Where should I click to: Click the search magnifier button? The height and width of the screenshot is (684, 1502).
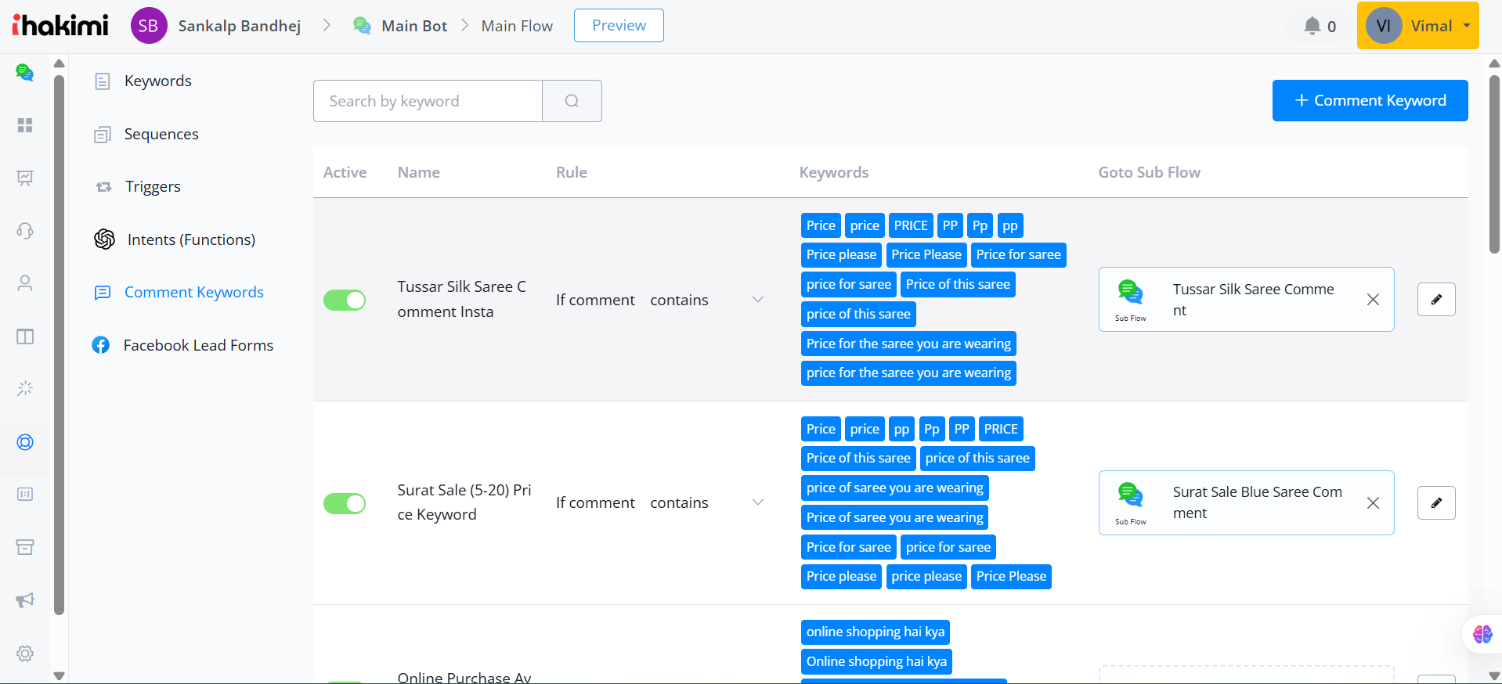pos(572,101)
